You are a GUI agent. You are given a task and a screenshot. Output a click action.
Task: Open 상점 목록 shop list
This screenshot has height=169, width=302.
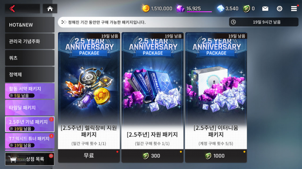click(x=30, y=159)
